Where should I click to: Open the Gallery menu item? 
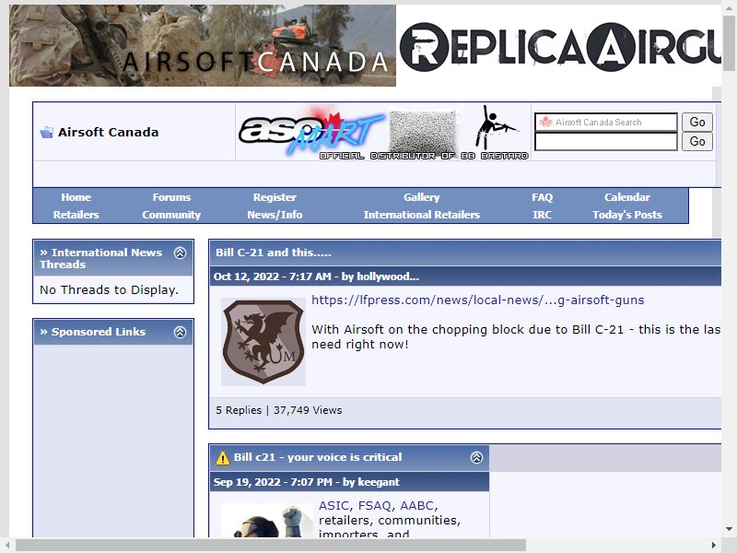422,197
